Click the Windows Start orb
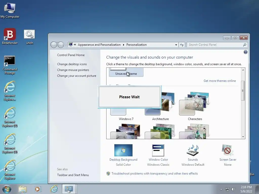This screenshot has height=194, width=259. tap(7, 189)
